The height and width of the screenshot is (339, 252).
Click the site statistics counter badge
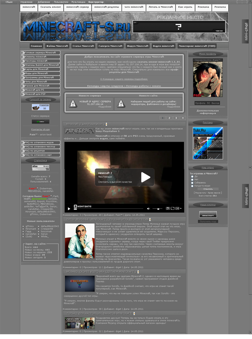pos(41,168)
